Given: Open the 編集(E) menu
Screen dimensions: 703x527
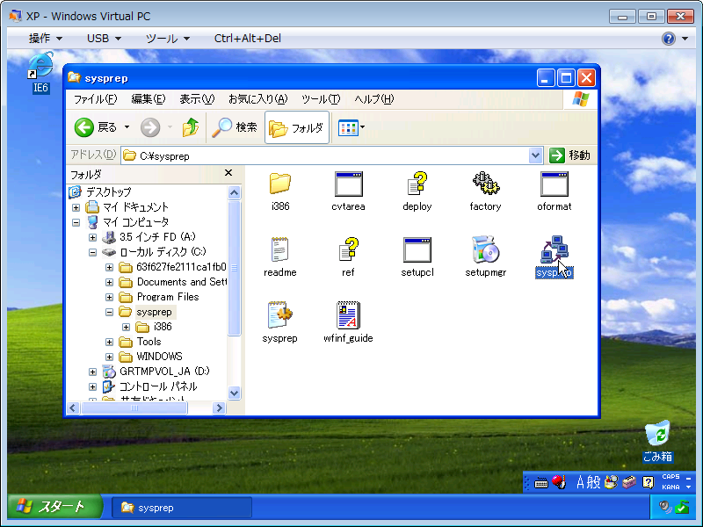Looking at the screenshot, I should tap(149, 99).
